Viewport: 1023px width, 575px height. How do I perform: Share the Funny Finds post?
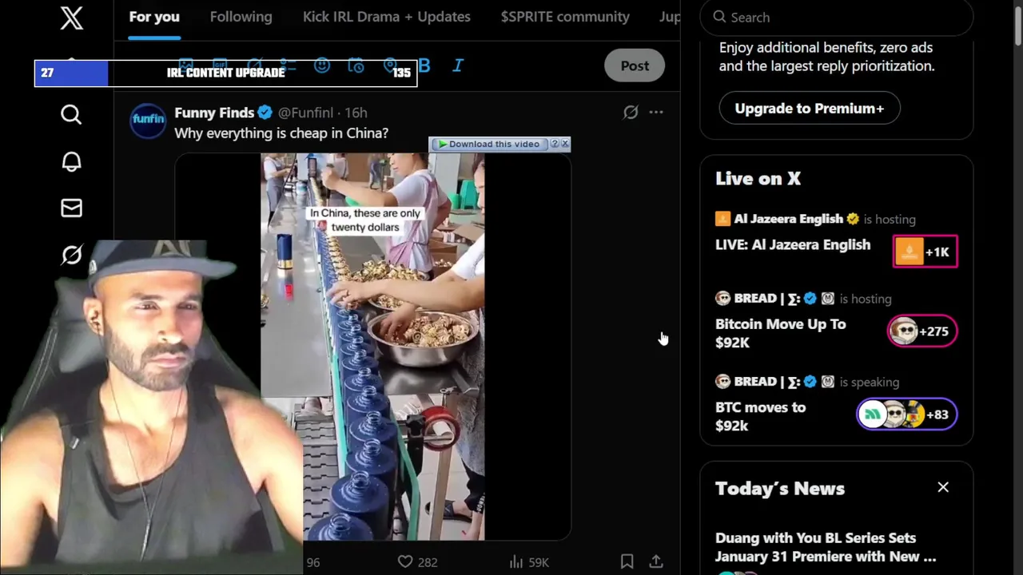click(x=656, y=562)
